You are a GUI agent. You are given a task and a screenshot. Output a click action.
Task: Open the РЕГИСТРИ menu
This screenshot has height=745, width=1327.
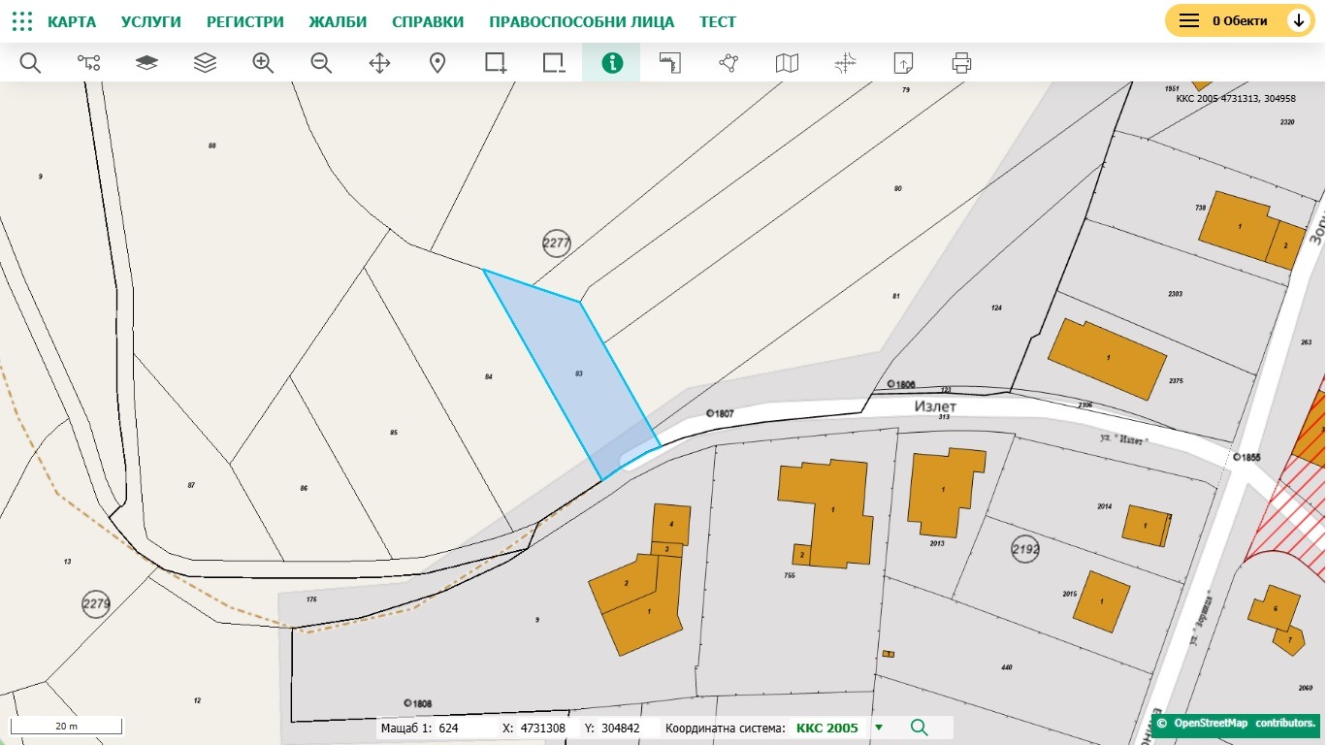pyautogui.click(x=245, y=21)
